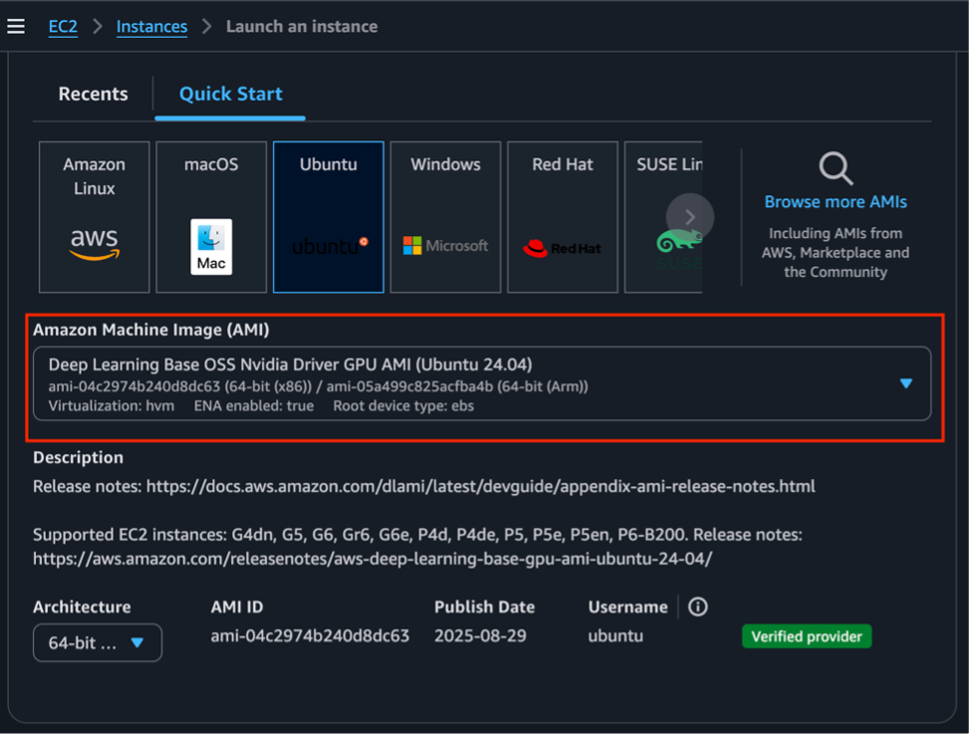Open the Browse more AMIs link
Viewport: 971px width, 736px height.
(833, 201)
